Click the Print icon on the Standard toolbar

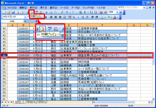[x=27, y=12]
